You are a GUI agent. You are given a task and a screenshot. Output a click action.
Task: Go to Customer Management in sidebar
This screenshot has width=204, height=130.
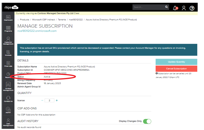tap(8, 41)
